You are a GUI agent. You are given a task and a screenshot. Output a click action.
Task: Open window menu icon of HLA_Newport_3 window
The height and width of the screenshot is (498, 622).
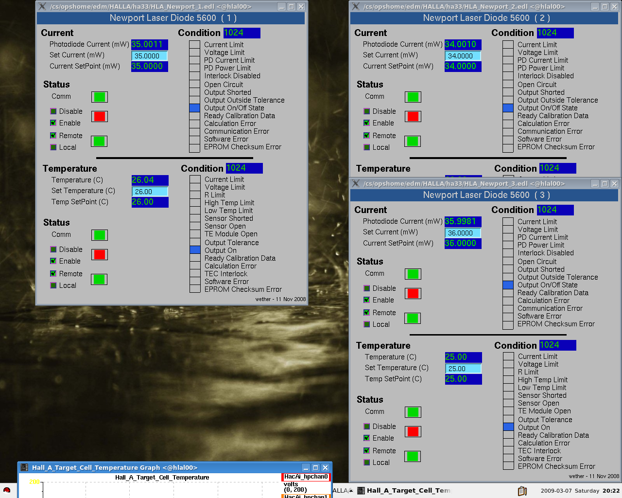[x=356, y=183]
